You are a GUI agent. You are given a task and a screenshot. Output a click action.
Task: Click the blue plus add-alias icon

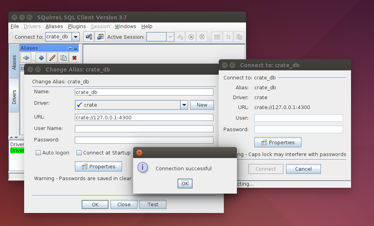(41, 58)
